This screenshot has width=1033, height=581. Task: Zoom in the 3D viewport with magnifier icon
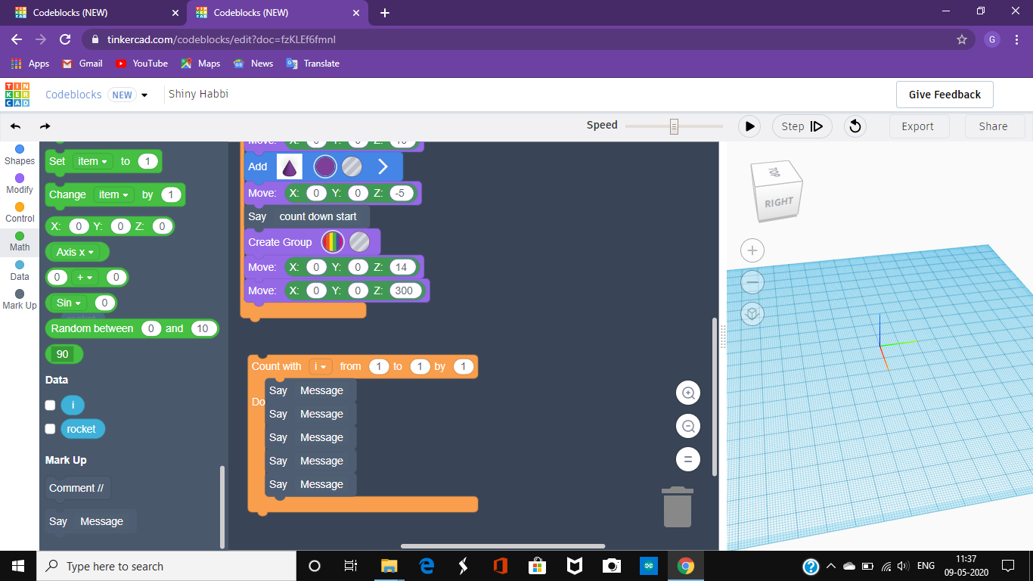(687, 393)
